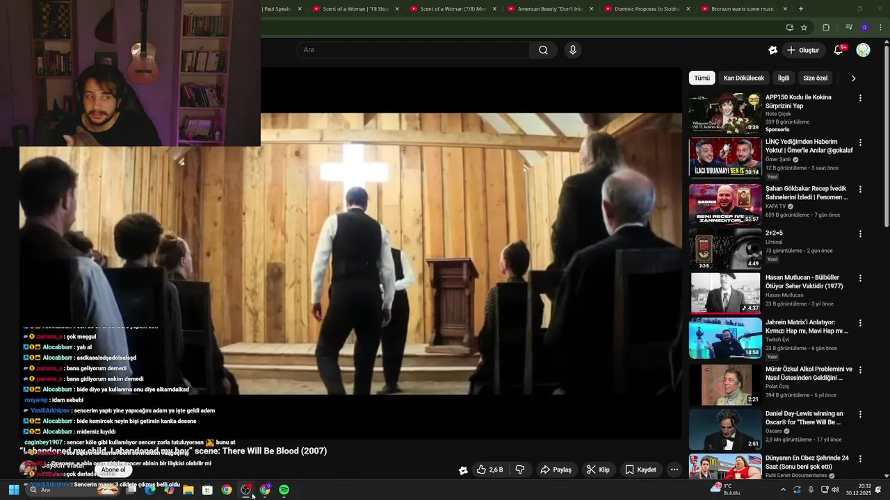Select the Size özel filter chip
This screenshot has width=890, height=500.
[815, 78]
